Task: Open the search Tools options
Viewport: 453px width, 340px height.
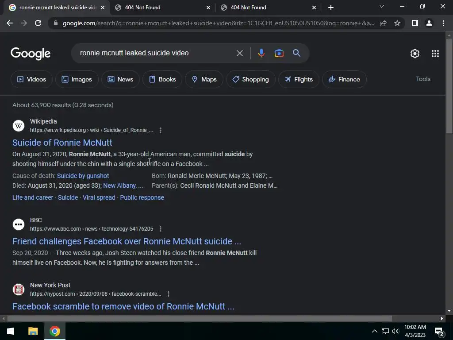Action: tap(423, 79)
